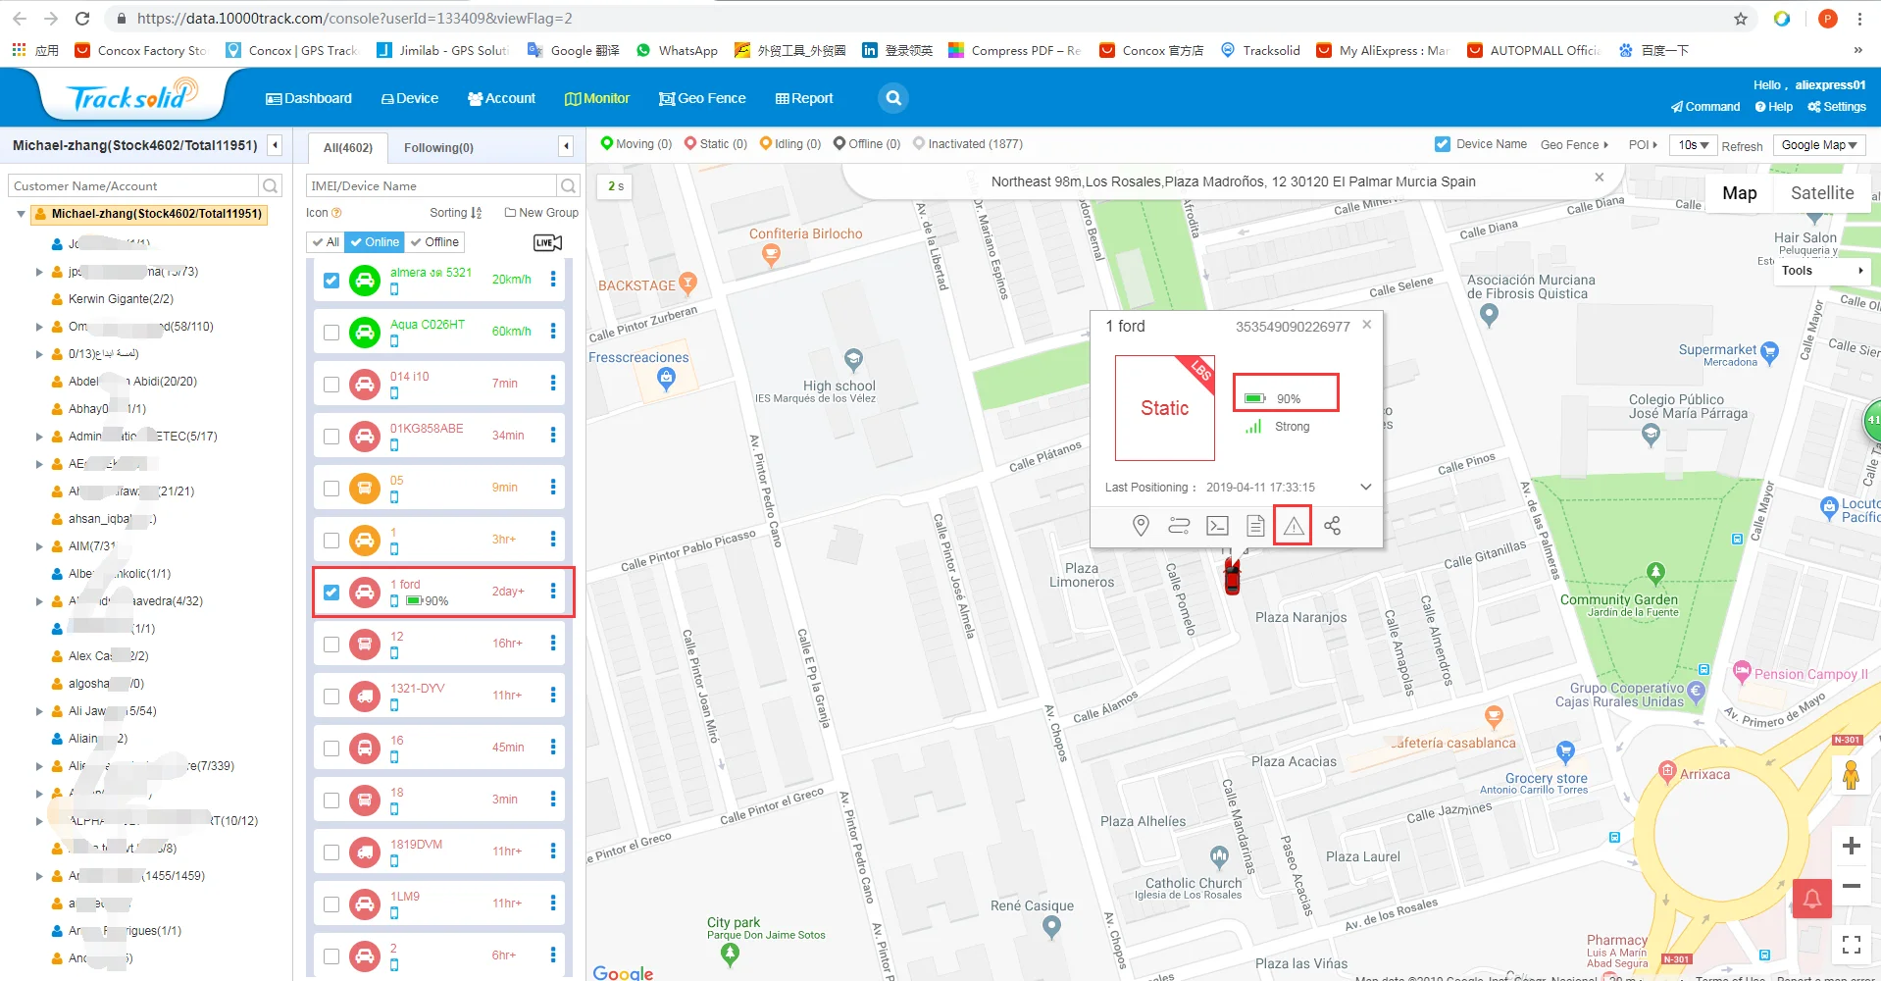Click the red car marker on the map

[1232, 575]
